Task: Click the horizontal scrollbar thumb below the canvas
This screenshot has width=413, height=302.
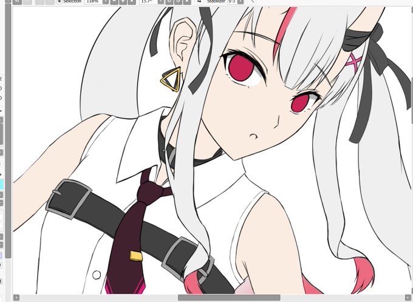Action: coord(229,298)
